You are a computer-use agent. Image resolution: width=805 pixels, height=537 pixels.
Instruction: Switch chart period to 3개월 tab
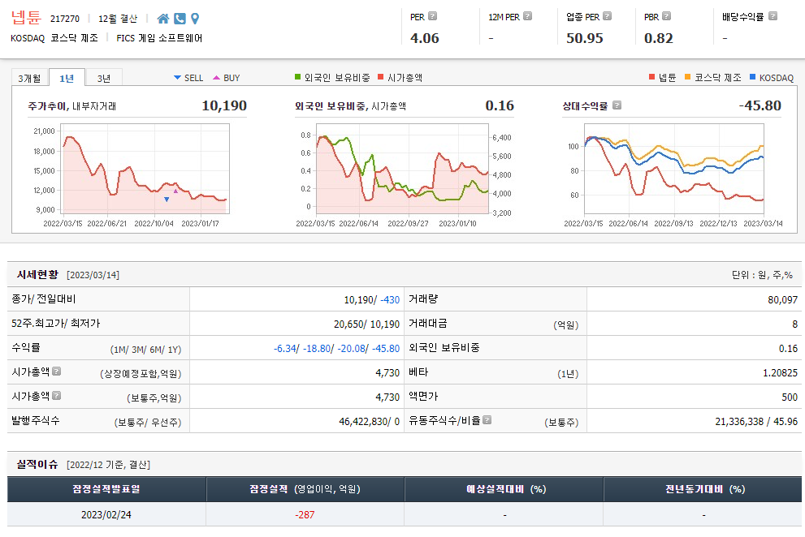pyautogui.click(x=29, y=78)
